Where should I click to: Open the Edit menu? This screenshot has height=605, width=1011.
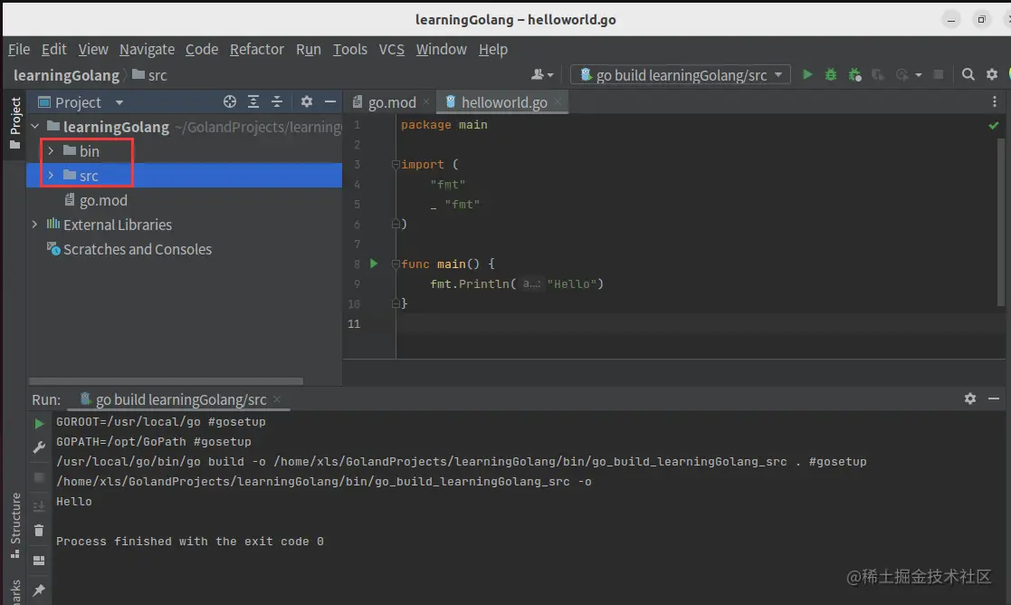click(53, 49)
